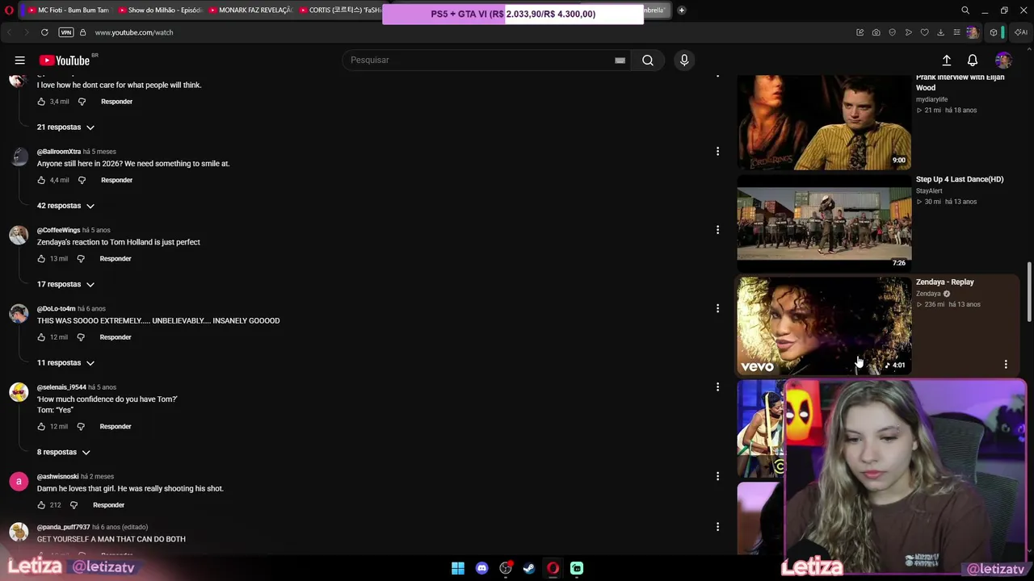Switch to the Show do Milhão tab

[x=160, y=10]
